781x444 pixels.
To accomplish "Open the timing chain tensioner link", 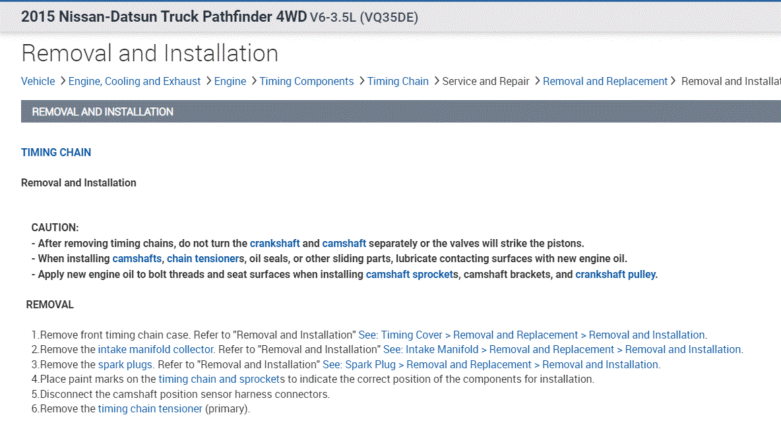I will click(x=150, y=409).
